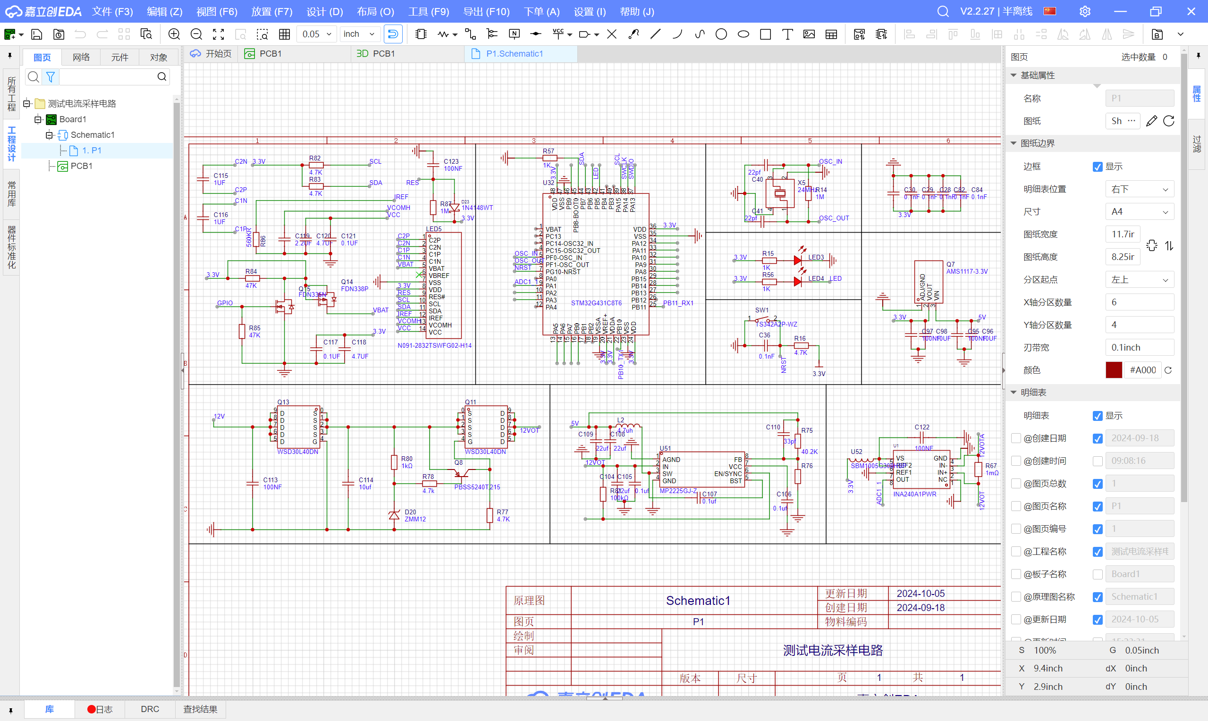Click the filter funnel icon in left panel
Image resolution: width=1208 pixels, height=721 pixels.
pyautogui.click(x=50, y=77)
